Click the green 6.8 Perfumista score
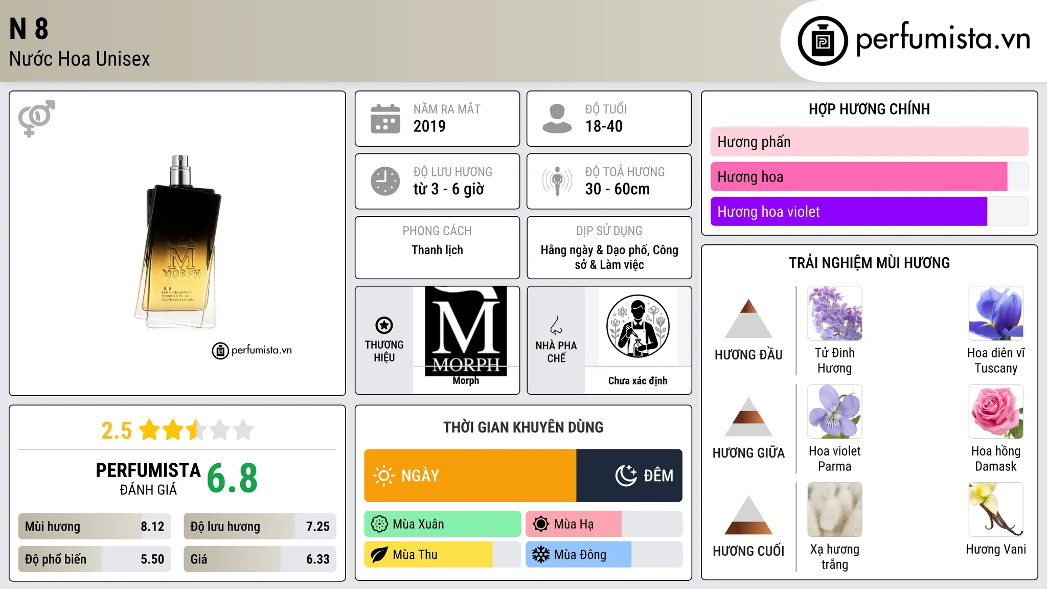Viewport: 1047px width, 589px height. pos(232,478)
